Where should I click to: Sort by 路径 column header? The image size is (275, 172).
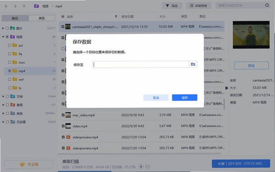[203, 17]
